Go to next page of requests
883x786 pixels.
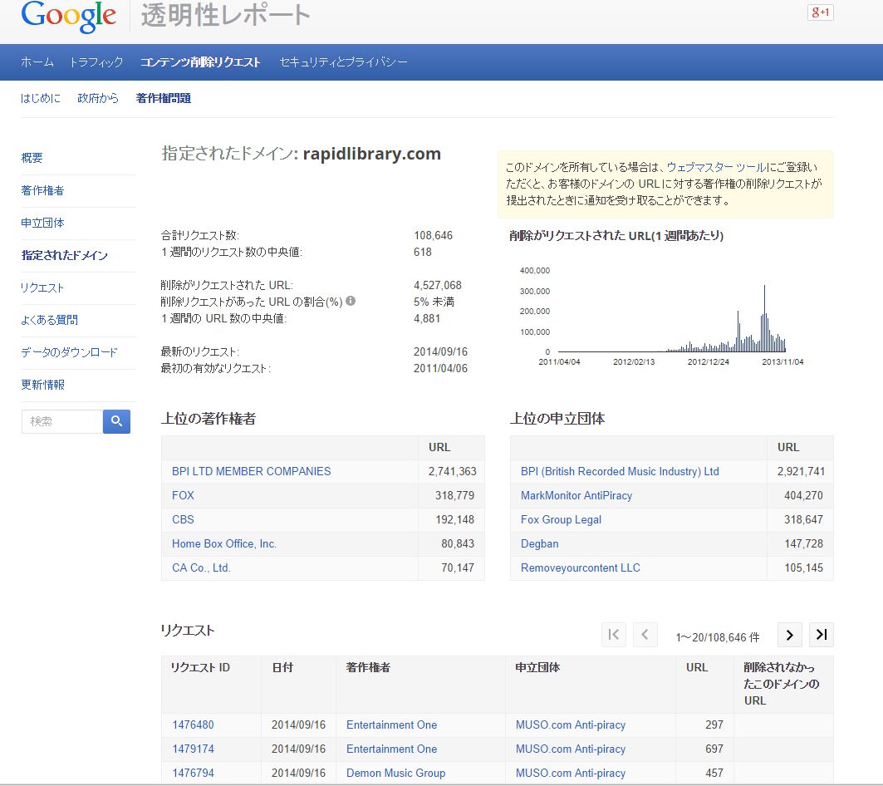(x=789, y=635)
